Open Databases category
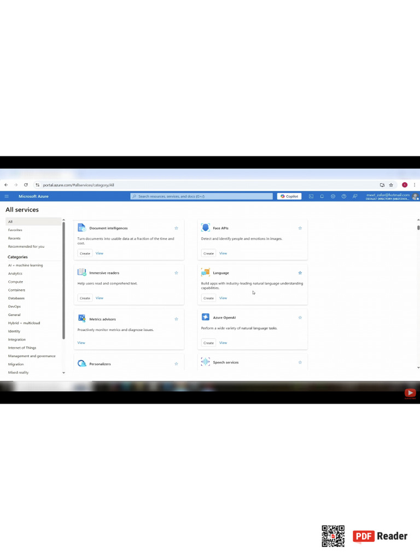 16,298
